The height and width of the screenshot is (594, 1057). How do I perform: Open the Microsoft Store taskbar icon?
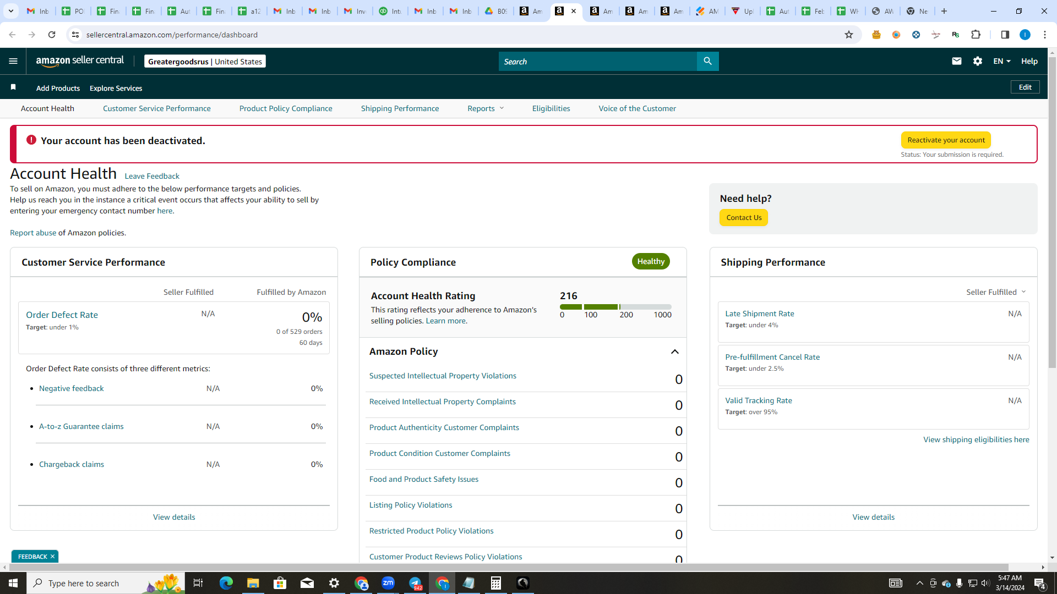[x=280, y=583]
